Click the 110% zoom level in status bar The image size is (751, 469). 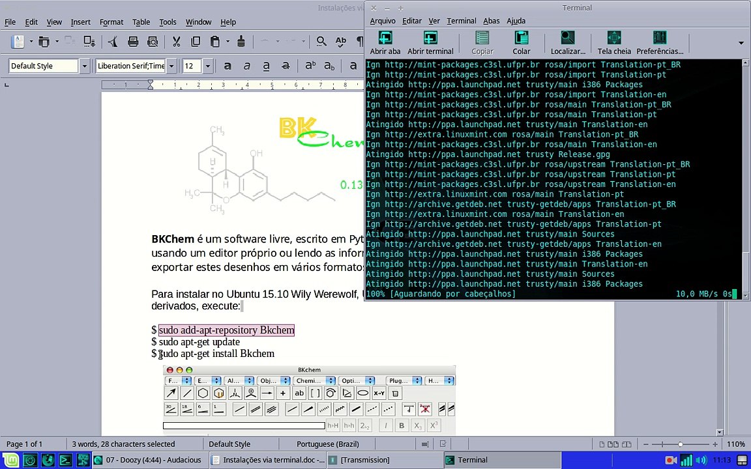point(737,444)
